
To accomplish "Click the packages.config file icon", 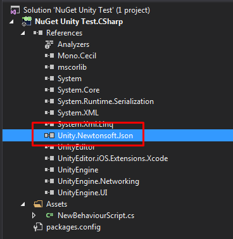I will [38, 227].
